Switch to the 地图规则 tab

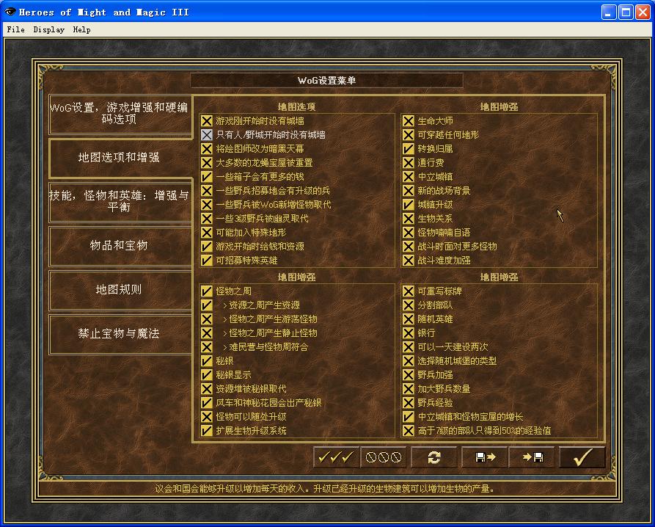click(120, 290)
